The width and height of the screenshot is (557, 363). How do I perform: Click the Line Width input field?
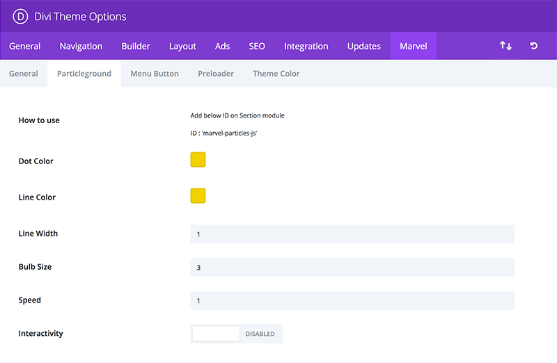(352, 234)
